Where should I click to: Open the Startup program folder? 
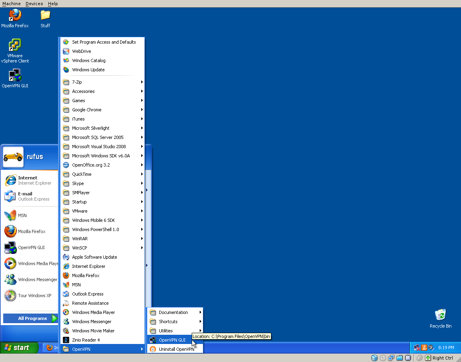[102, 202]
